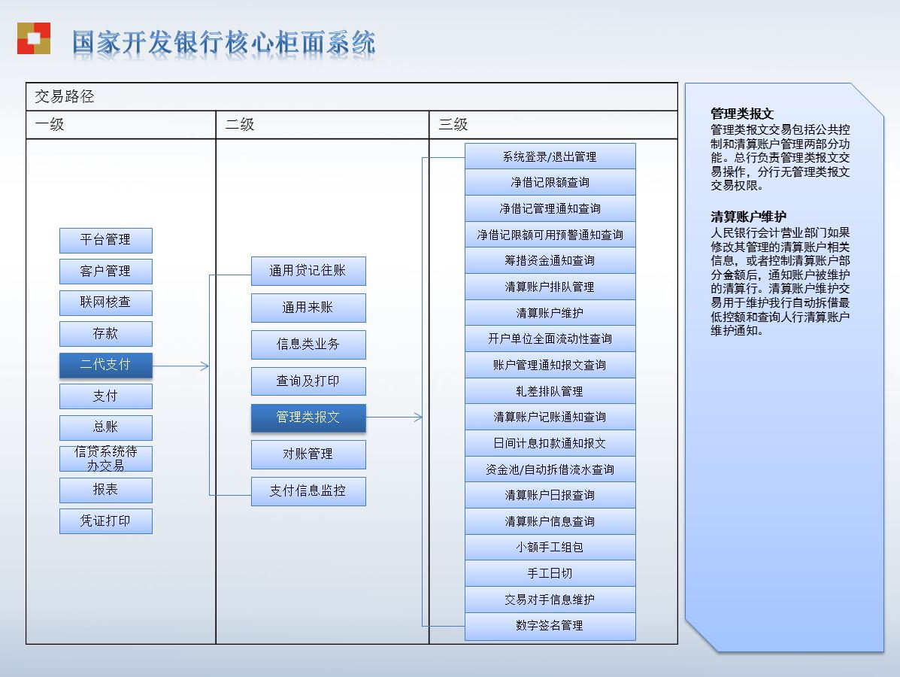Viewport: 900px width, 677px height.
Task: Click 清算账户维护 in level three
Action: pos(550,313)
